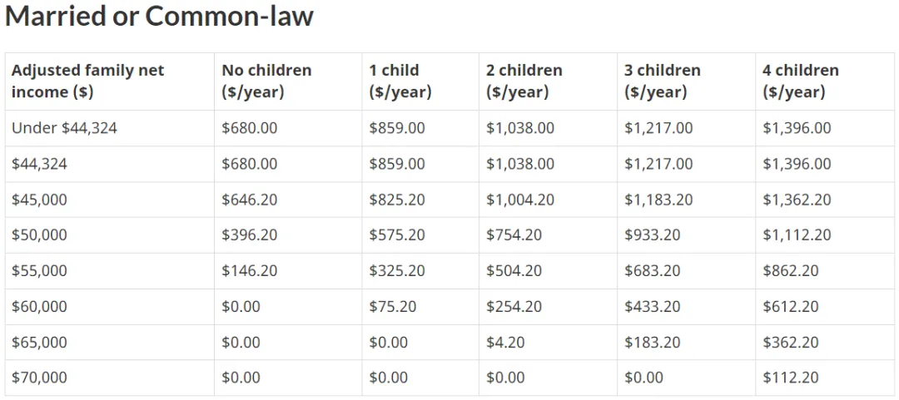
Task: Click the $575.20 cell value
Action: pyautogui.click(x=397, y=235)
